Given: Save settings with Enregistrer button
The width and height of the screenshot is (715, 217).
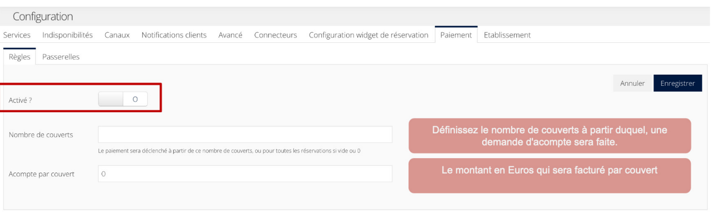Looking at the screenshot, I should [678, 83].
